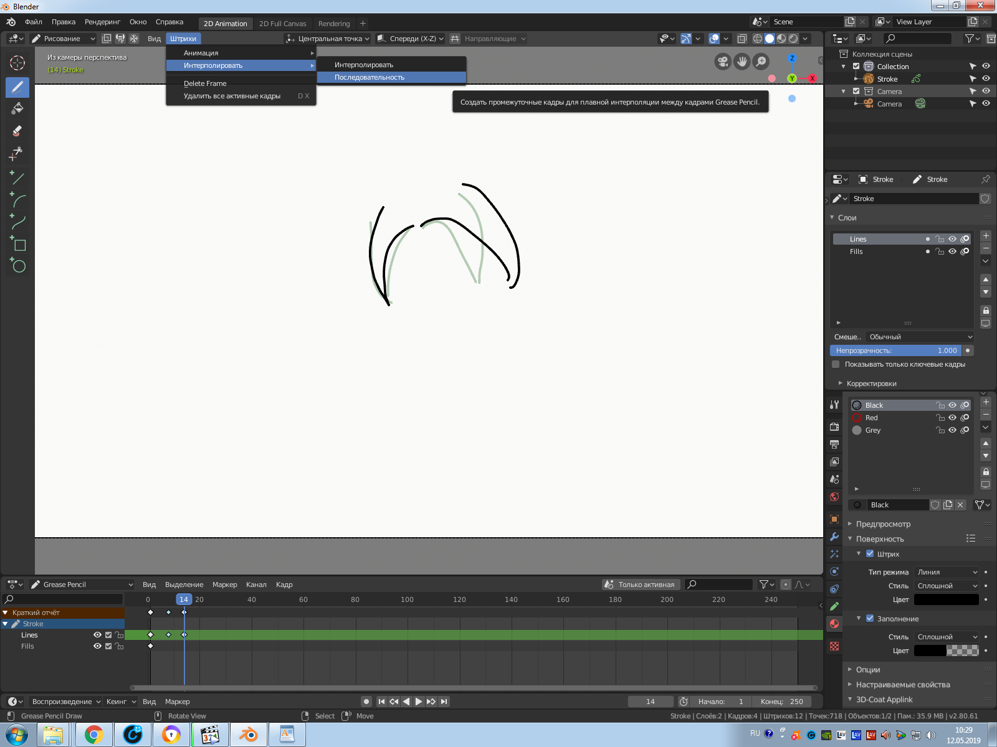Image resolution: width=997 pixels, height=747 pixels.
Task: Select the Erase tool
Action: (17, 131)
